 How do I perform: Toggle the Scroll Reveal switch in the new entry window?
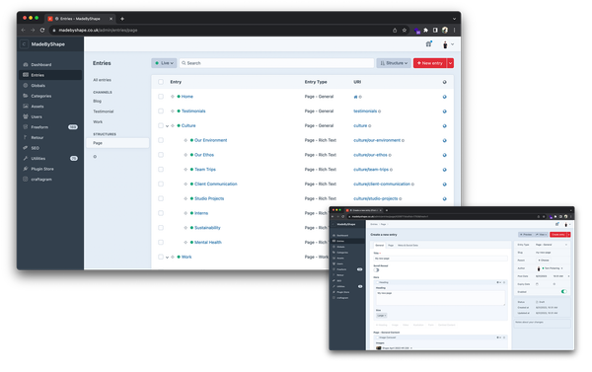pyautogui.click(x=377, y=270)
